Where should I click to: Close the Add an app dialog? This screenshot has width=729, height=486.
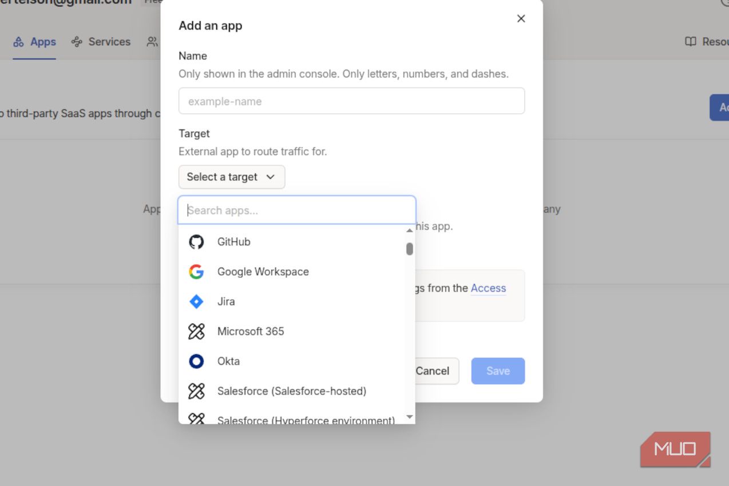pos(521,18)
